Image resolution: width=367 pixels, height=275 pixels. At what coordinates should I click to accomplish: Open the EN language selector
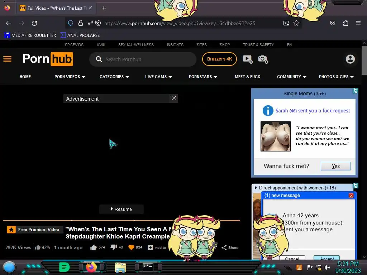tap(289, 45)
